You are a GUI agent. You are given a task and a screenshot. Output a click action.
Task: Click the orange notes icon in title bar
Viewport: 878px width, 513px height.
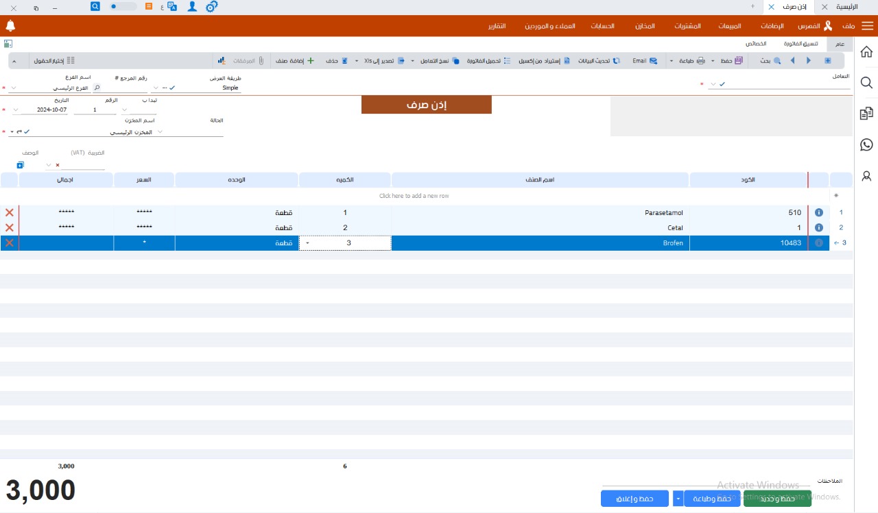(x=149, y=5)
